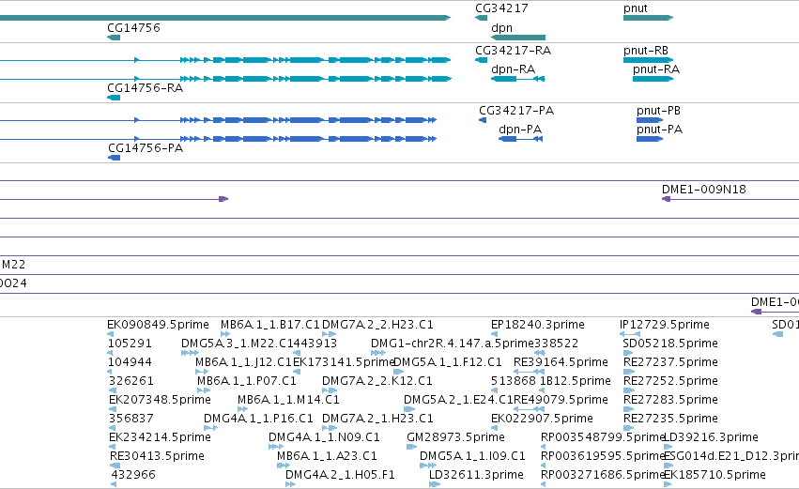Click the LD32611.3prime label

(x=476, y=475)
